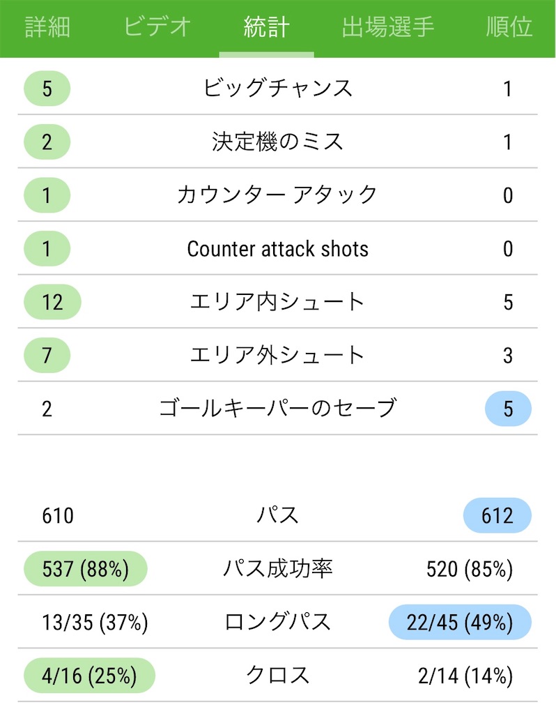Select the 決定機のミス row label
The width and height of the screenshot is (556, 714).
click(277, 142)
